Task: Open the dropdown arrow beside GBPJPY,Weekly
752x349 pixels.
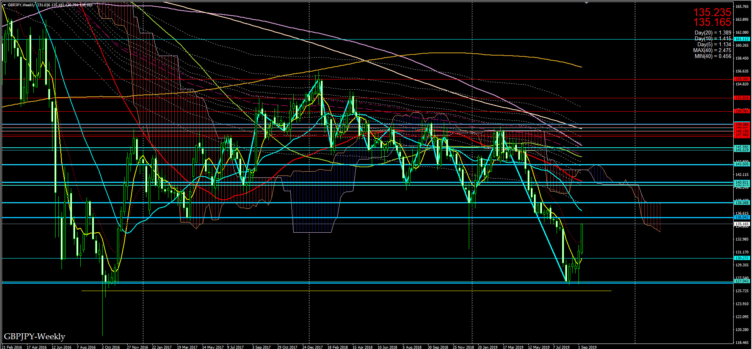Action: pos(4,5)
